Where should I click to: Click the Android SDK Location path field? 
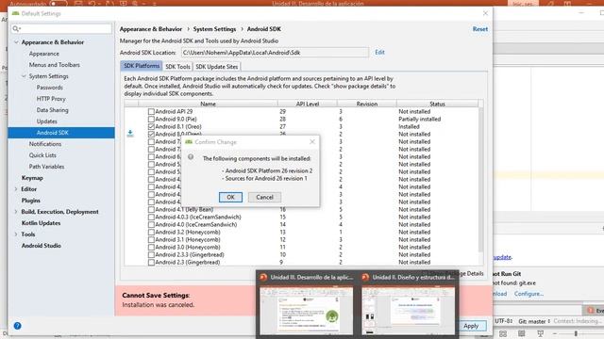pos(275,53)
